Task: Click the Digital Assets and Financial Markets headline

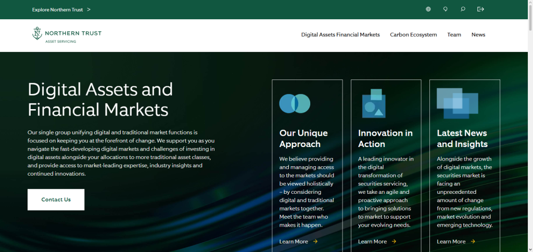Action: pos(100,99)
